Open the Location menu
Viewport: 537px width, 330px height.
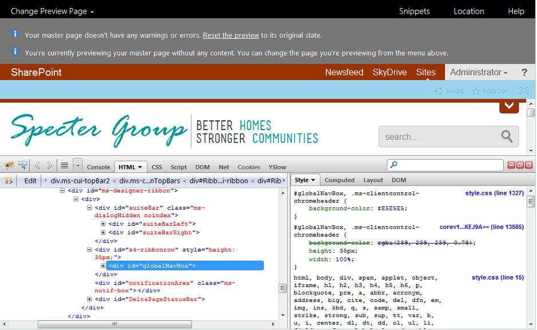point(469,11)
